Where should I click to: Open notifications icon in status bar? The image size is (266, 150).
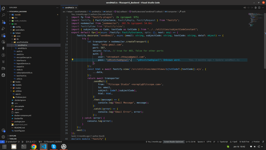point(263,142)
